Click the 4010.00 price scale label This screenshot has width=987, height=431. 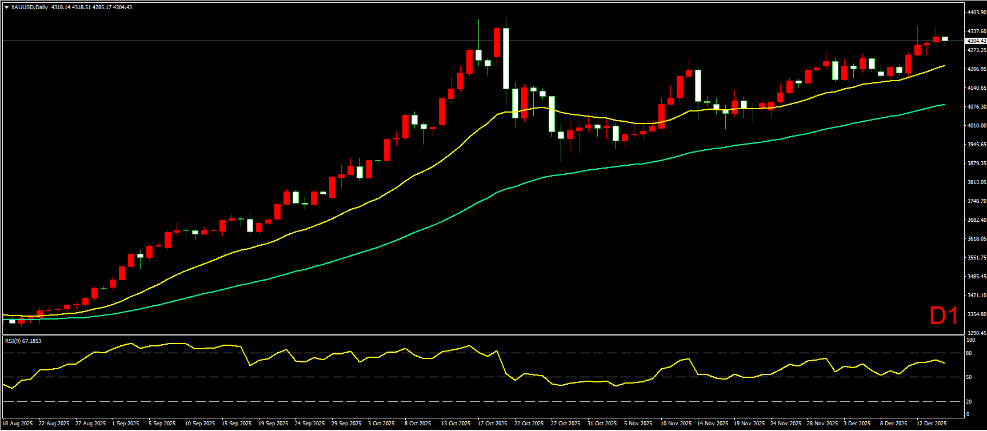[x=976, y=125]
